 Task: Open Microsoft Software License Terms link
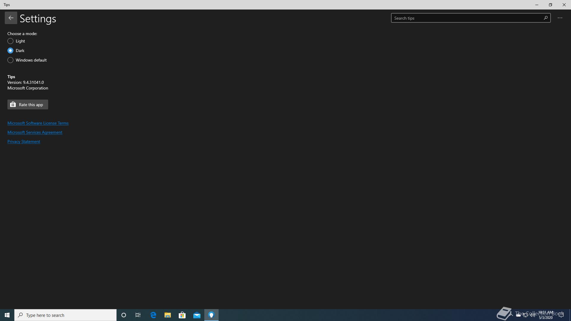pos(38,123)
